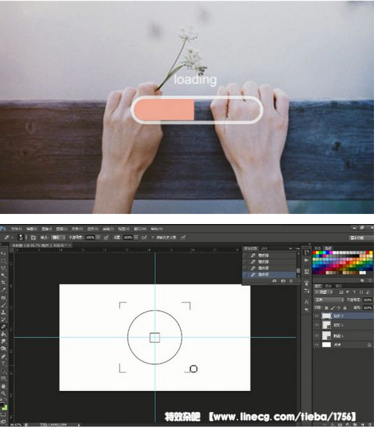Switch to the Channels (通道) tab
The height and width of the screenshot is (428, 376).
[x=328, y=286]
